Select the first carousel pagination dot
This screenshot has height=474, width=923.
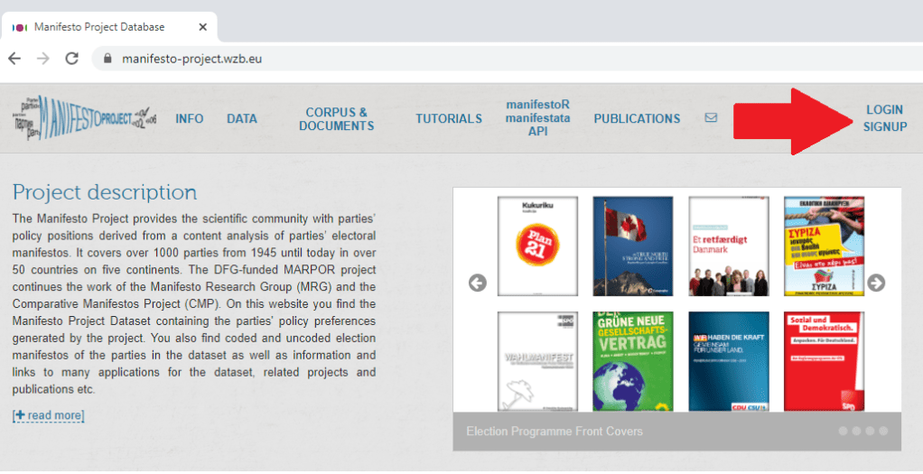click(844, 431)
